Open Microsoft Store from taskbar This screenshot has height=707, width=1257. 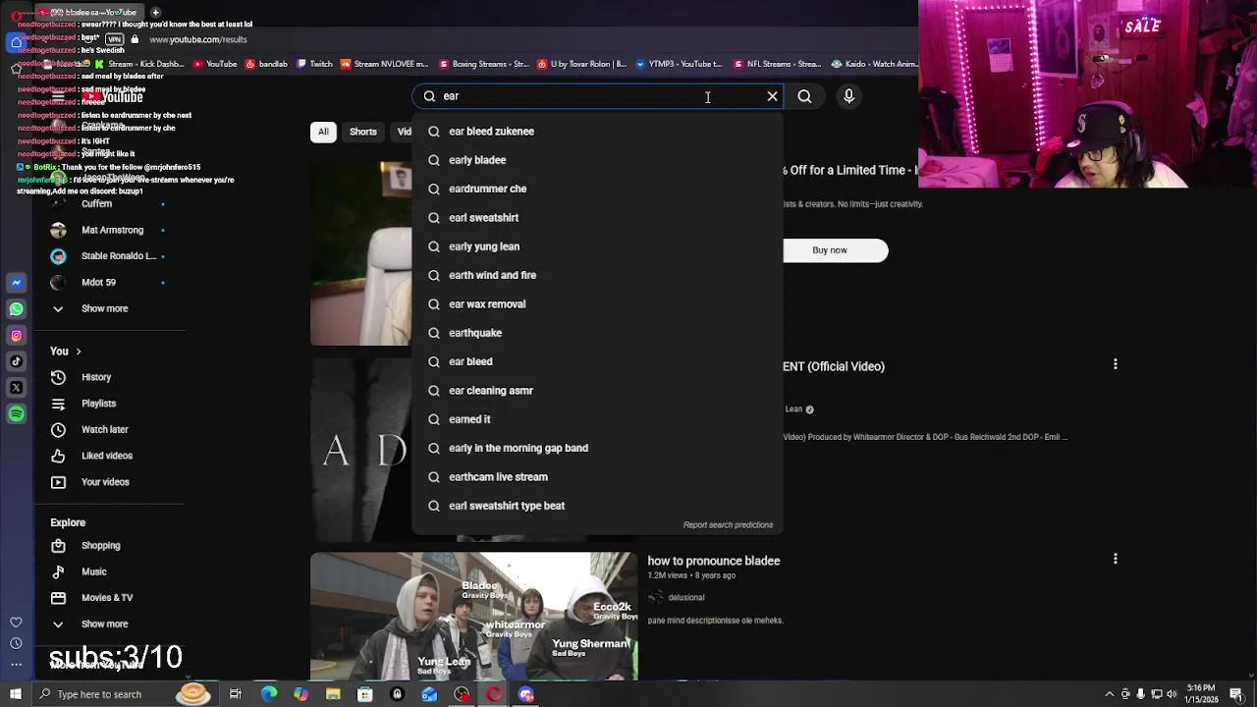click(x=364, y=694)
